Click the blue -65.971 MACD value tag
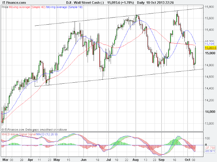Screen dimensions: 217x162 [x=210, y=151]
